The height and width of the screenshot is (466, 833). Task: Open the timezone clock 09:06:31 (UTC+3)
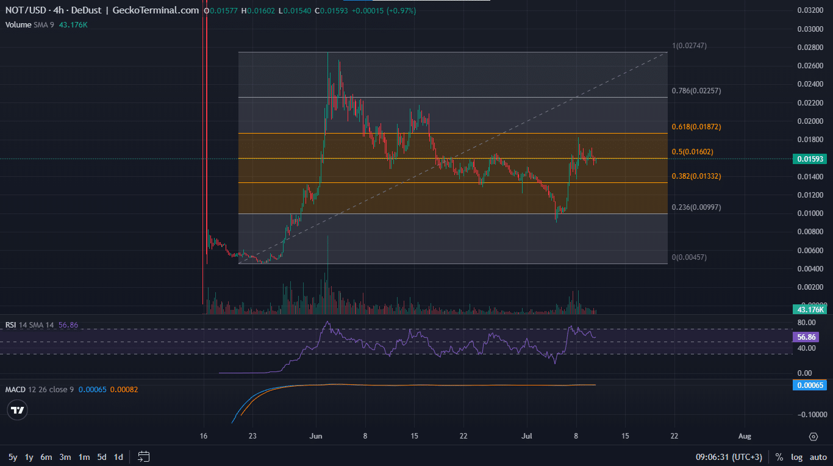[729, 457]
